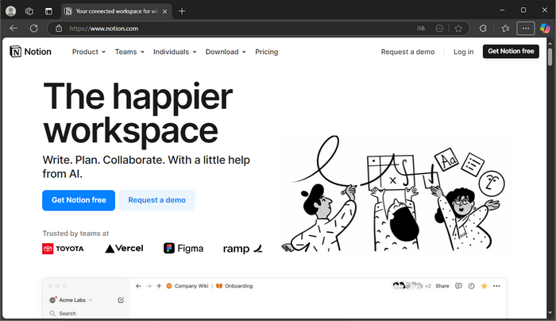The height and width of the screenshot is (321, 556).
Task: Close the Notion browser tab
Action: tap(165, 11)
